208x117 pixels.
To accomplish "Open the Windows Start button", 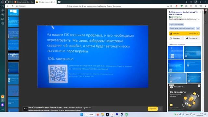I will (x=82, y=114).
